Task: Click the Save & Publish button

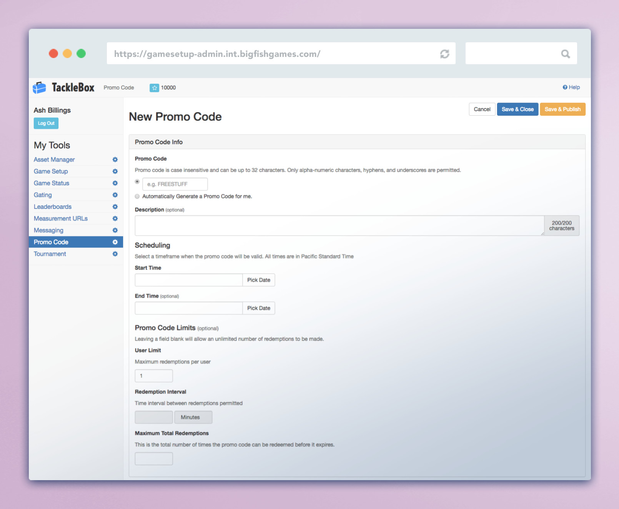Action: pos(562,109)
